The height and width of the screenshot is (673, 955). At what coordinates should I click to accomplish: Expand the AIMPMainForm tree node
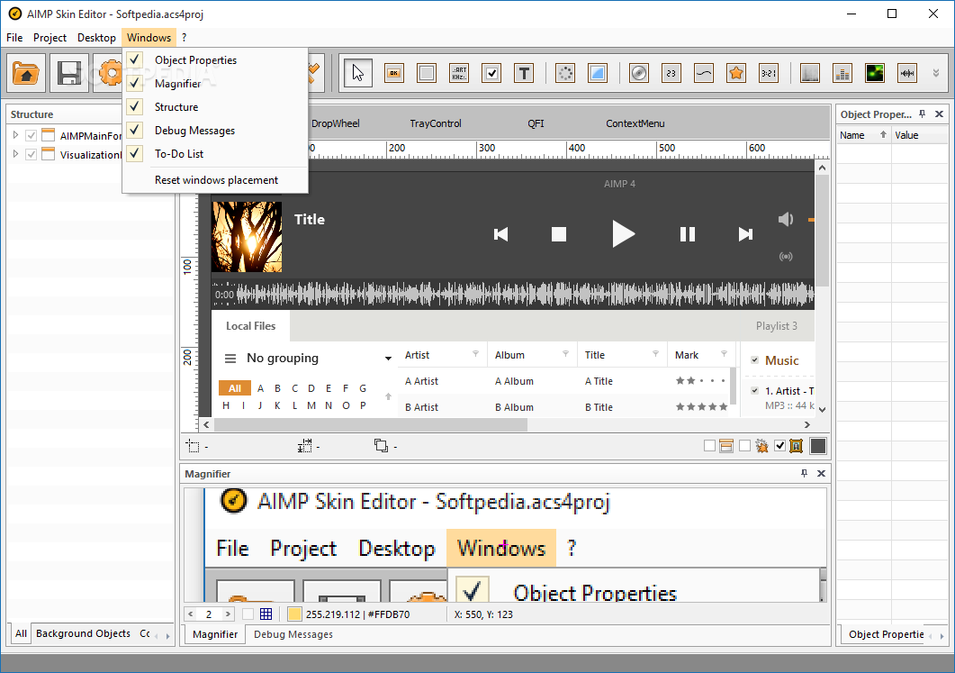(16, 135)
